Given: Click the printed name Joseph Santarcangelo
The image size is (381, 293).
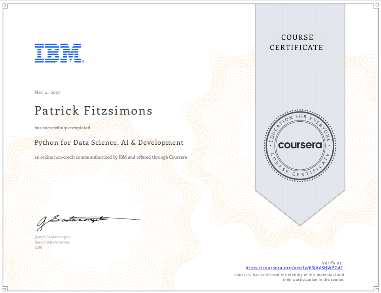Looking at the screenshot, I should point(53,237).
